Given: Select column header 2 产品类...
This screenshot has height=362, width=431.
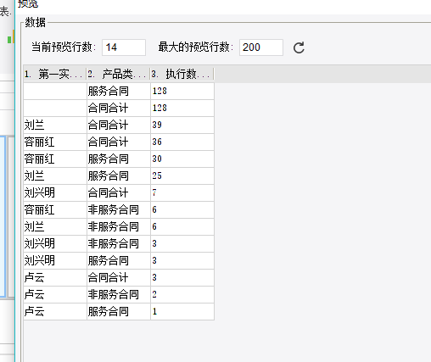Looking at the screenshot, I should point(119,75).
